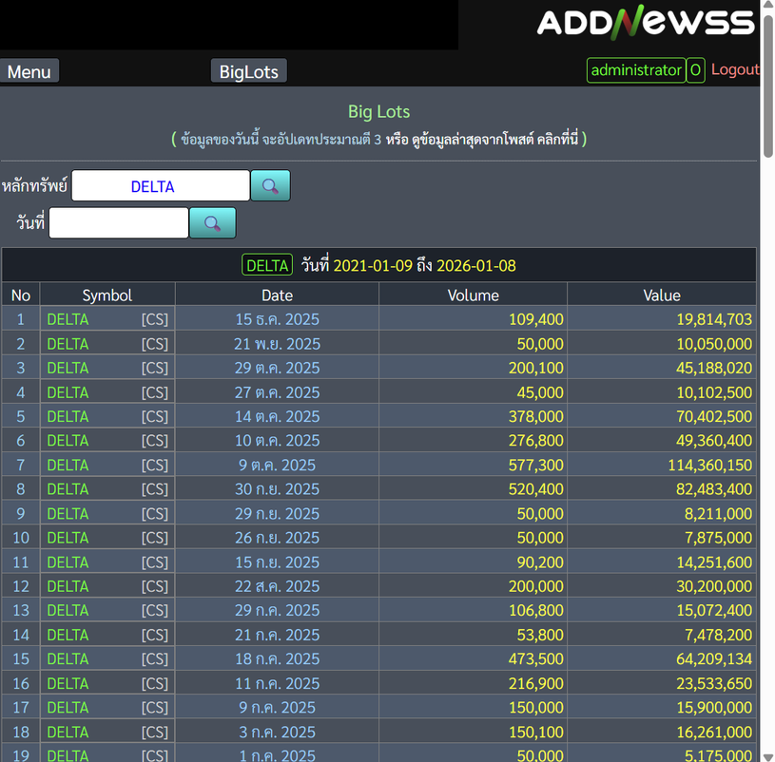Click the Volume column header
Screen dimensions: 775x762
[x=473, y=295]
